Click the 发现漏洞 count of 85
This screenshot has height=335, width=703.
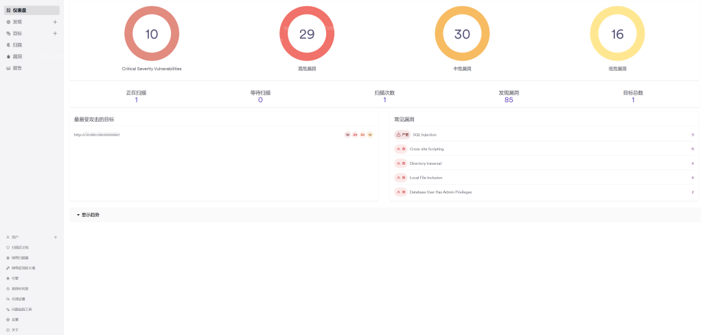tap(508, 100)
